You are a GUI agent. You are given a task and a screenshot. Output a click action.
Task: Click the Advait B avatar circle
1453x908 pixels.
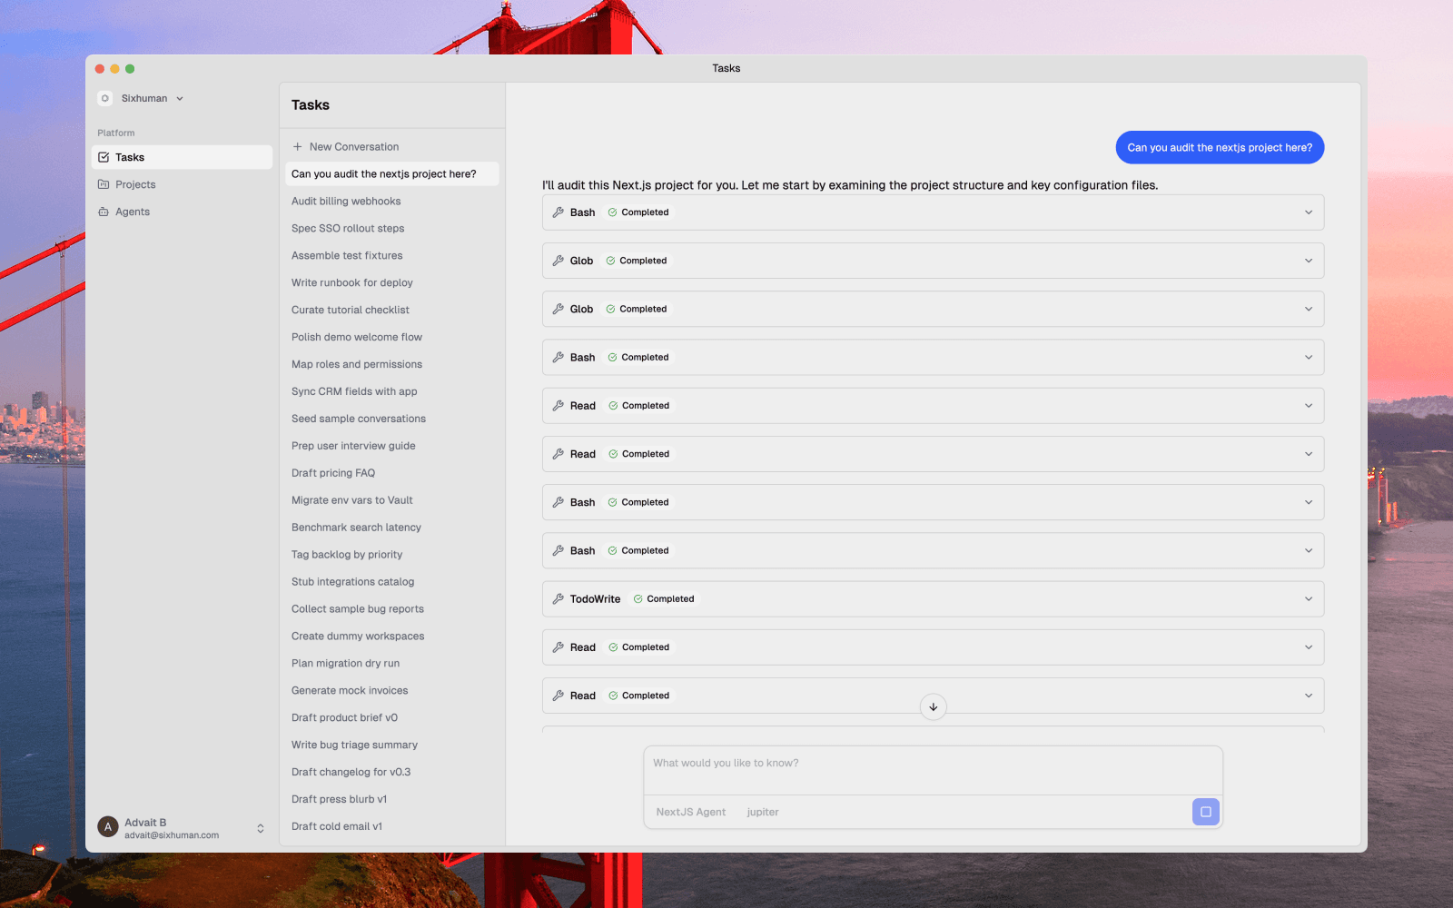[108, 827]
